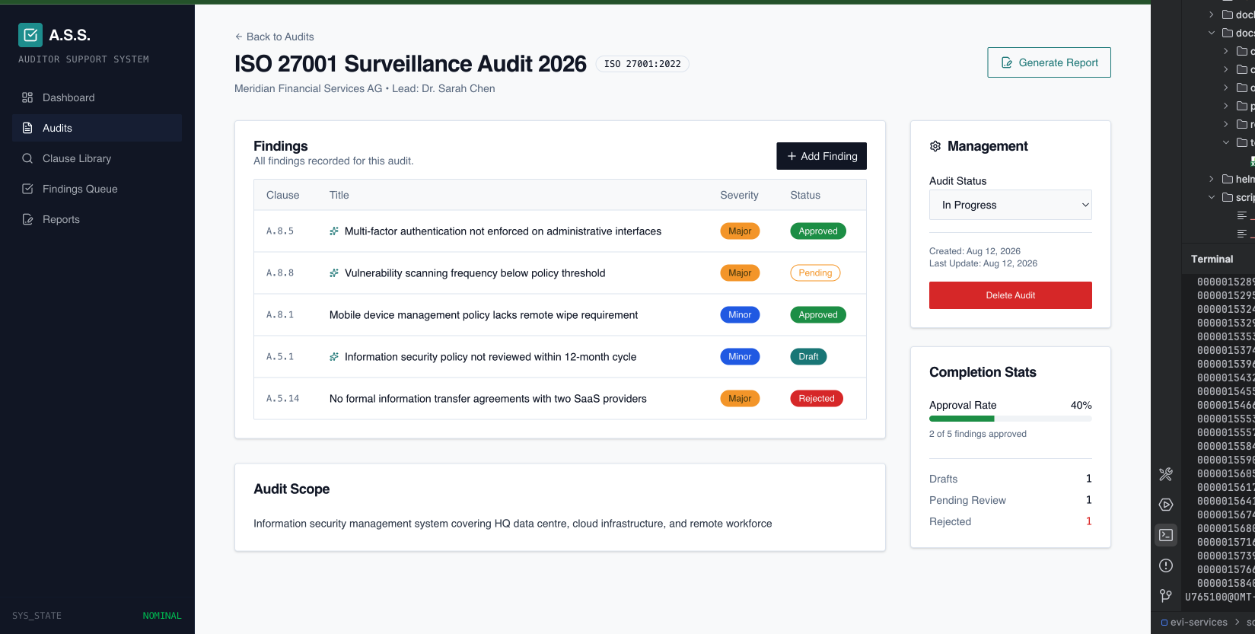1255x634 pixels.
Task: Click the Generate Report button
Action: point(1049,62)
